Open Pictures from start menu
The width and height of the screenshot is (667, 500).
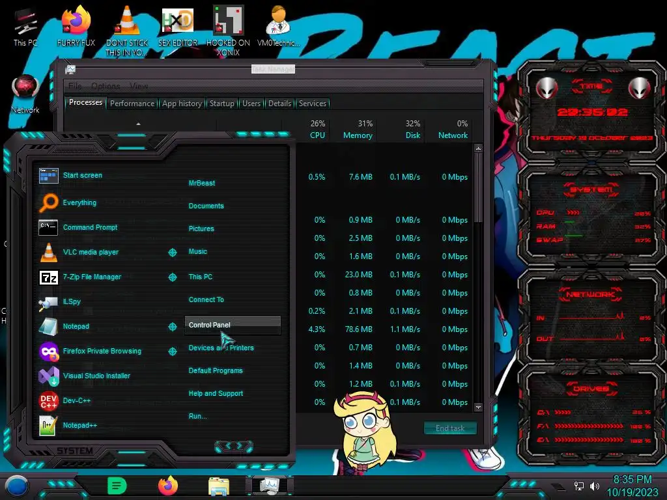(x=201, y=229)
